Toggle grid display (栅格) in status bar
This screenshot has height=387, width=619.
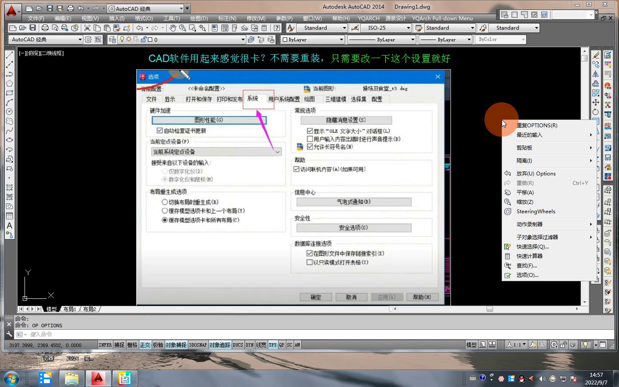click(x=132, y=345)
